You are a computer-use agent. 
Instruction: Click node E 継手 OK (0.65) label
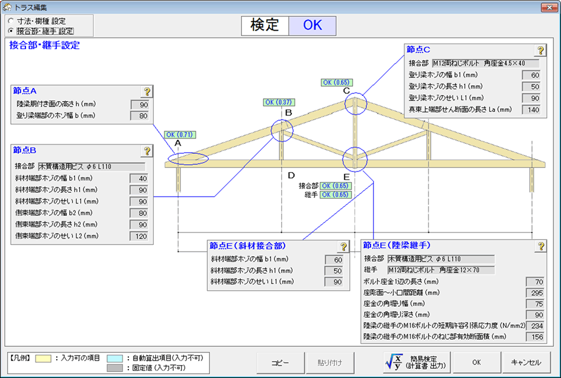[336, 195]
